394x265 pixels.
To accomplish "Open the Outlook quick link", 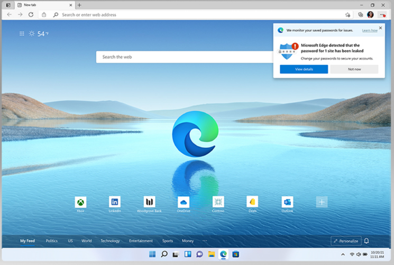I will 287,204.
